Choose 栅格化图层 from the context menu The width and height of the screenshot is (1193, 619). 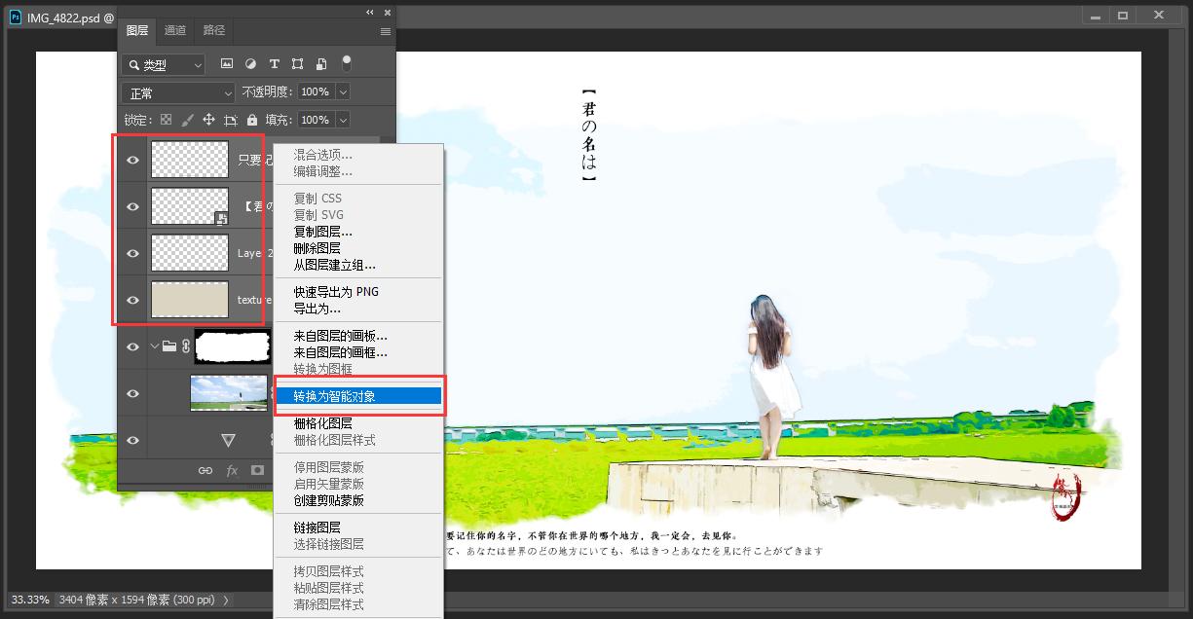322,423
